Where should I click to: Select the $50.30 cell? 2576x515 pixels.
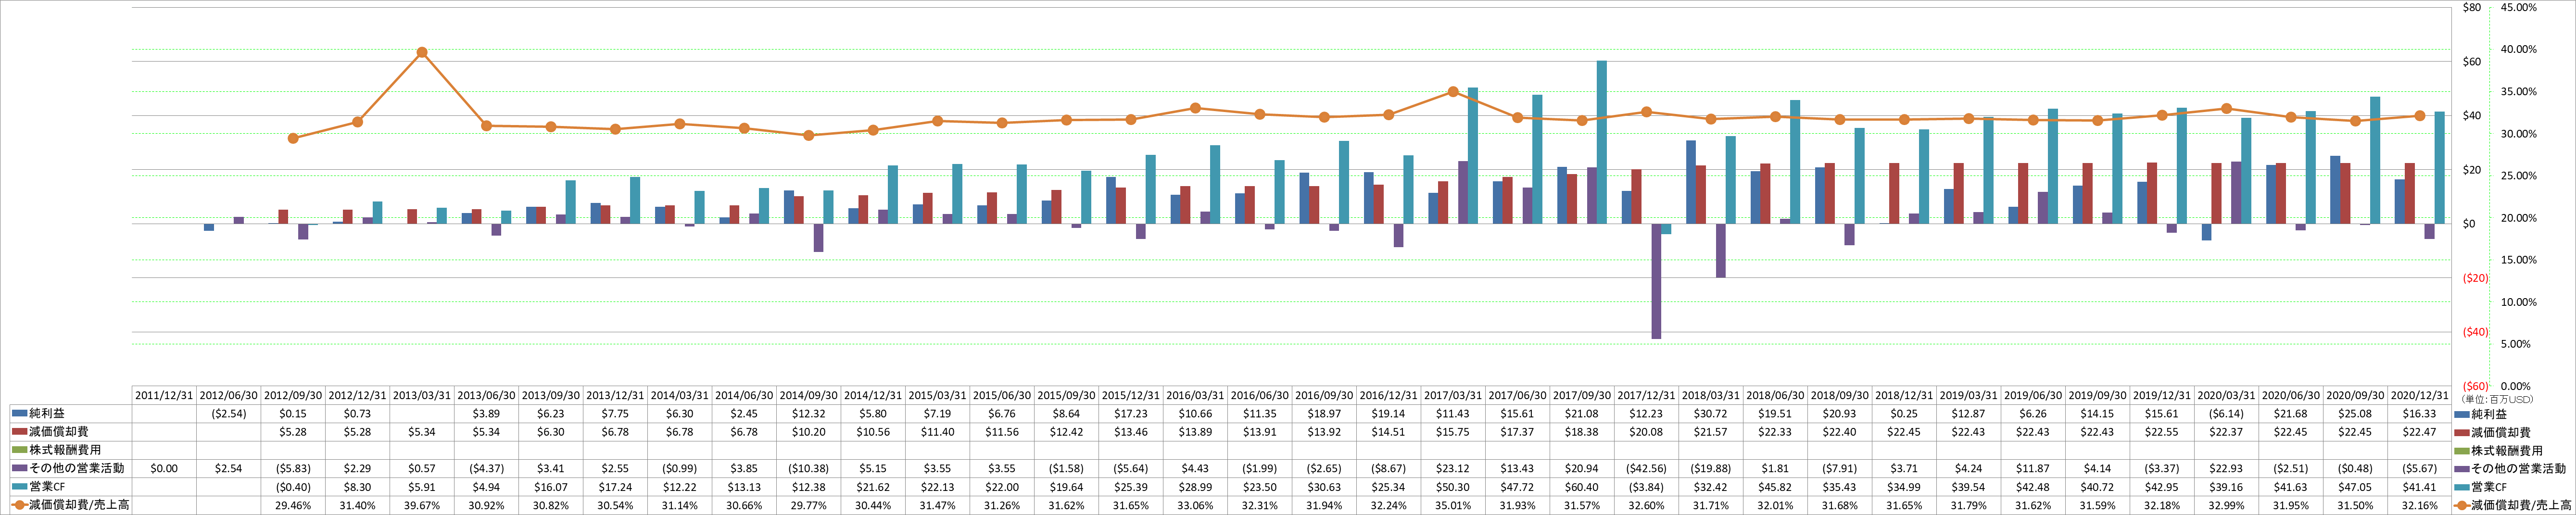click(x=1453, y=487)
